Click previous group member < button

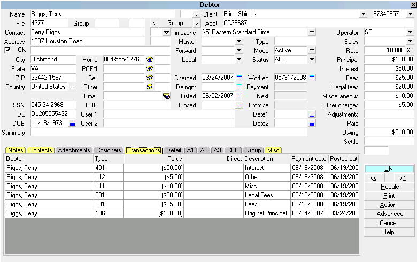point(155,23)
